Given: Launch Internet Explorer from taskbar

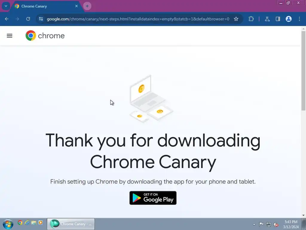Looking at the screenshot, I should tap(27, 223).
